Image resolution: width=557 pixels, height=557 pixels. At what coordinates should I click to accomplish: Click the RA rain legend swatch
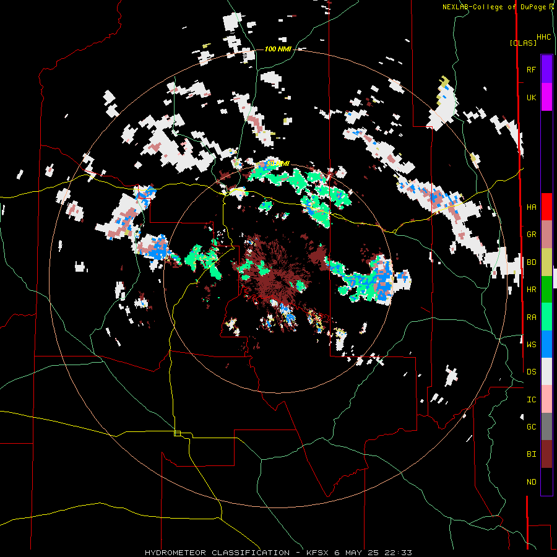pyautogui.click(x=546, y=317)
